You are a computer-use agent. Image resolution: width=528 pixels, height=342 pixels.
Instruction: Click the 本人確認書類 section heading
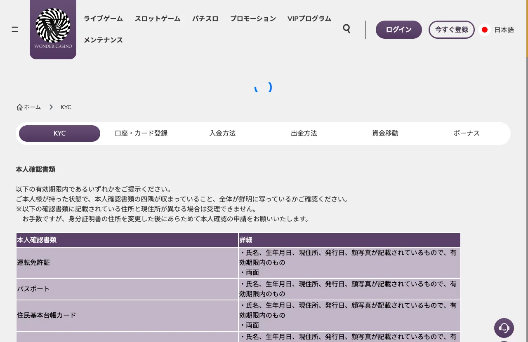(x=35, y=169)
